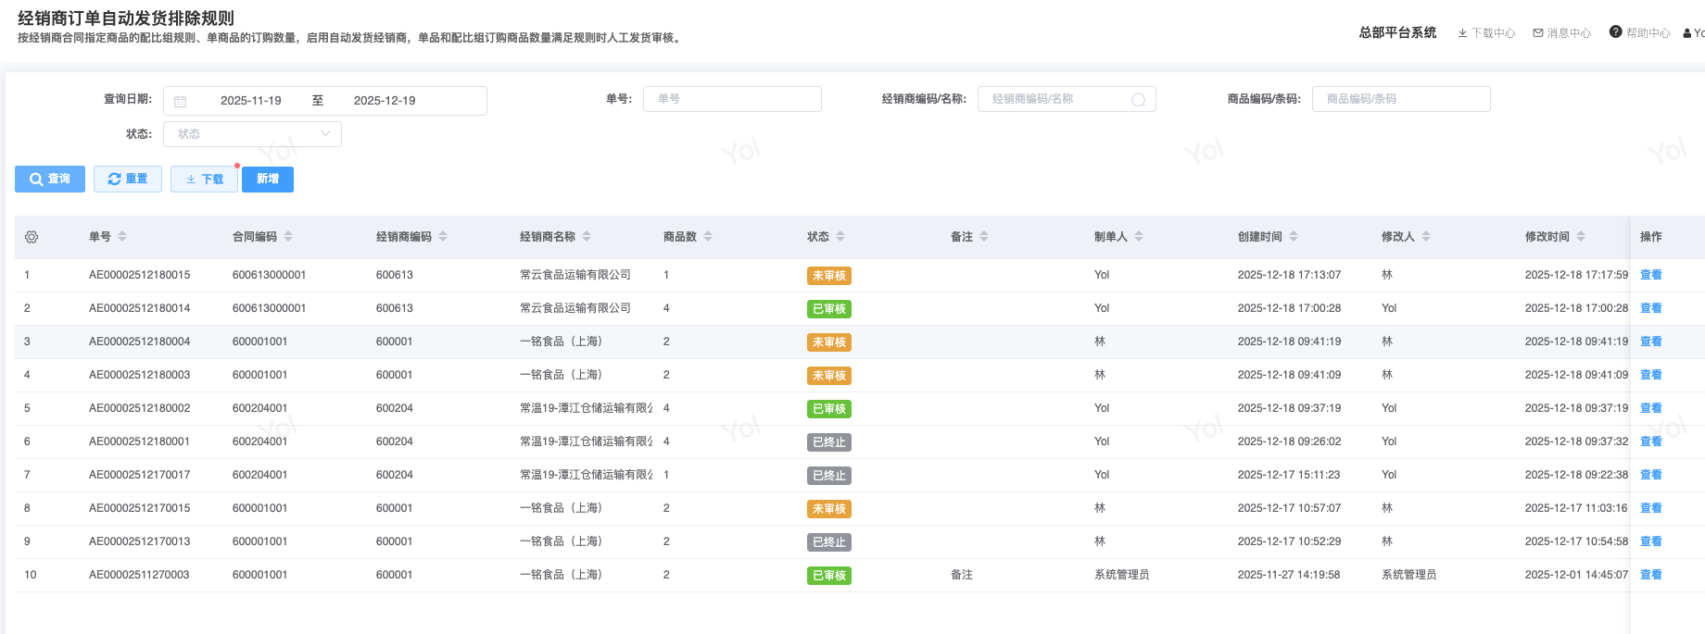Open 消息中心 in the top bar
The height and width of the screenshot is (634, 1705).
point(1562,33)
